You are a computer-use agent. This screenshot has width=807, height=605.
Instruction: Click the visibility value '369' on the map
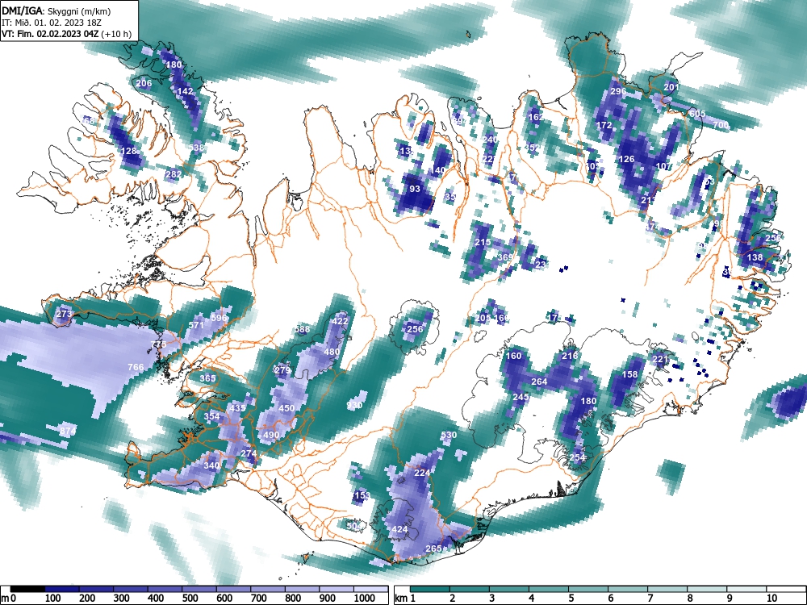[x=505, y=257]
